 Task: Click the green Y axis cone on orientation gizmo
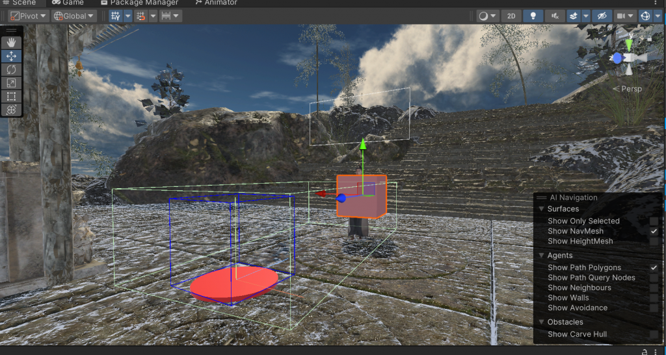(628, 45)
